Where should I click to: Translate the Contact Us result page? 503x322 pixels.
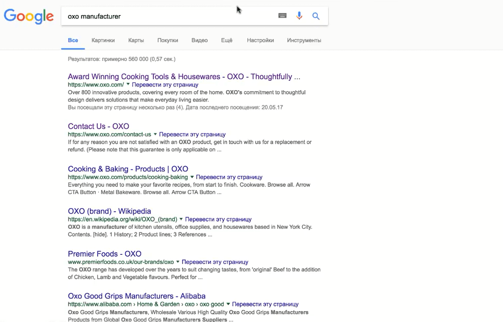point(192,134)
